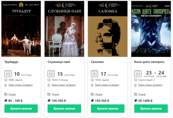Click location pin icon under Трубадур

5,85
